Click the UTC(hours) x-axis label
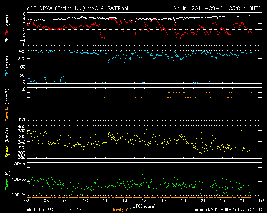The image size is (267, 213). click(x=144, y=206)
